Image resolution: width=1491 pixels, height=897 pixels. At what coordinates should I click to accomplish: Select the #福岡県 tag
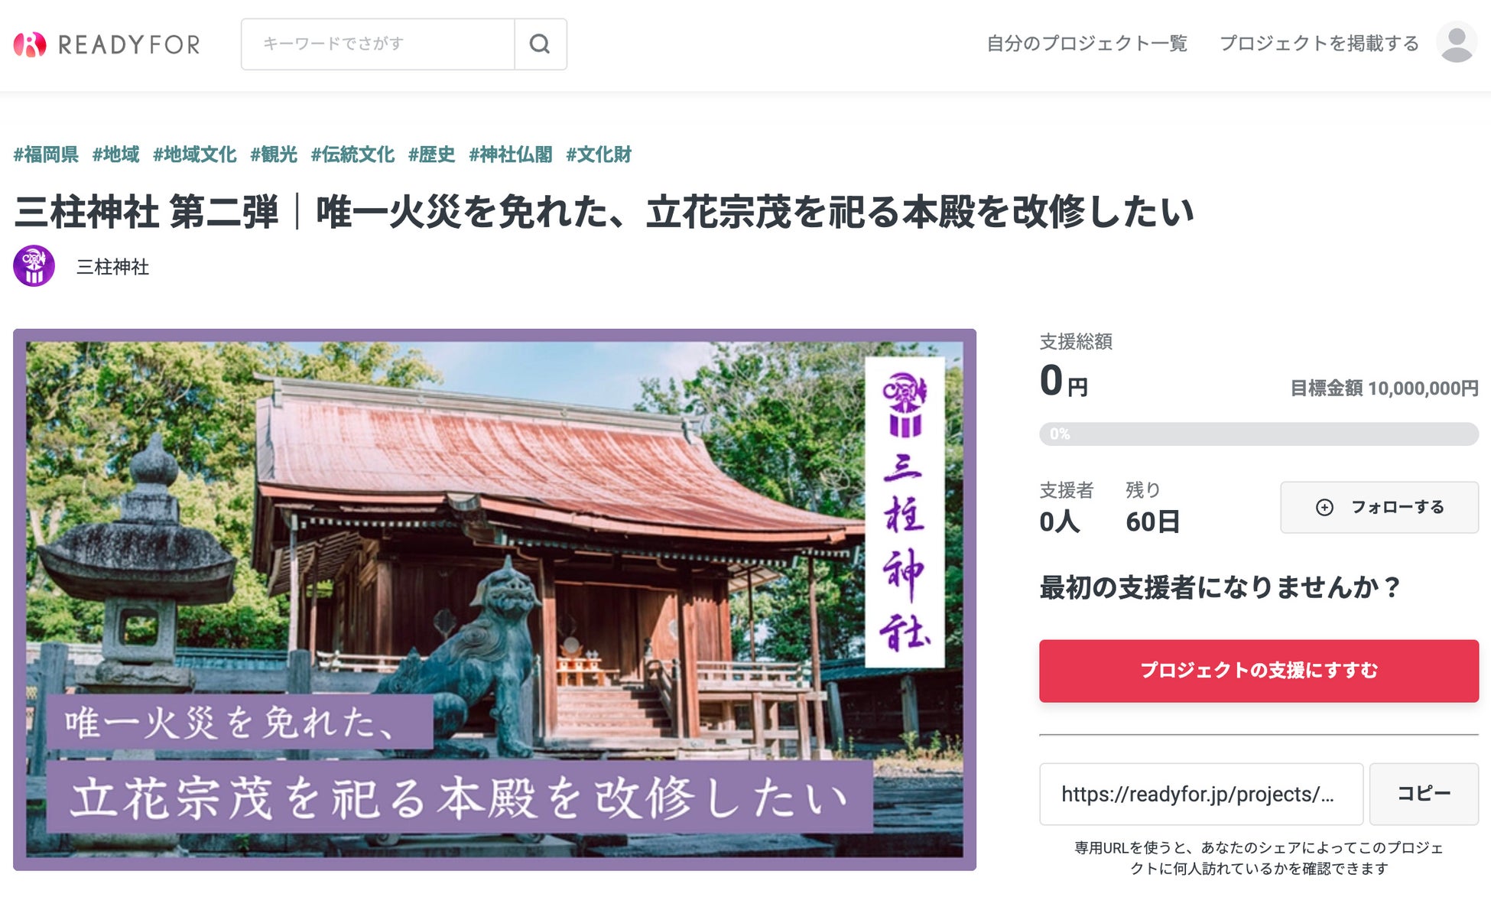[46, 154]
